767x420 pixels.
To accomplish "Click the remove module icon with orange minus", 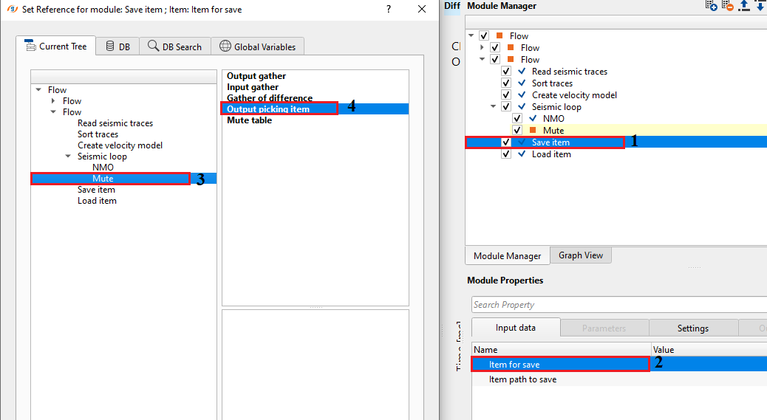I will click(x=729, y=6).
